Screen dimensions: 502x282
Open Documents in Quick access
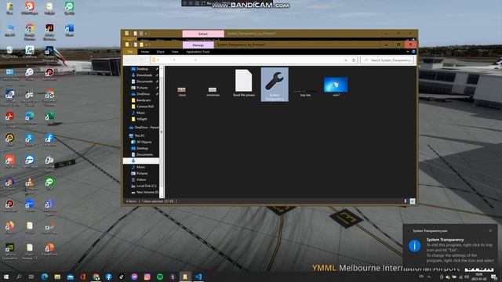[144, 81]
